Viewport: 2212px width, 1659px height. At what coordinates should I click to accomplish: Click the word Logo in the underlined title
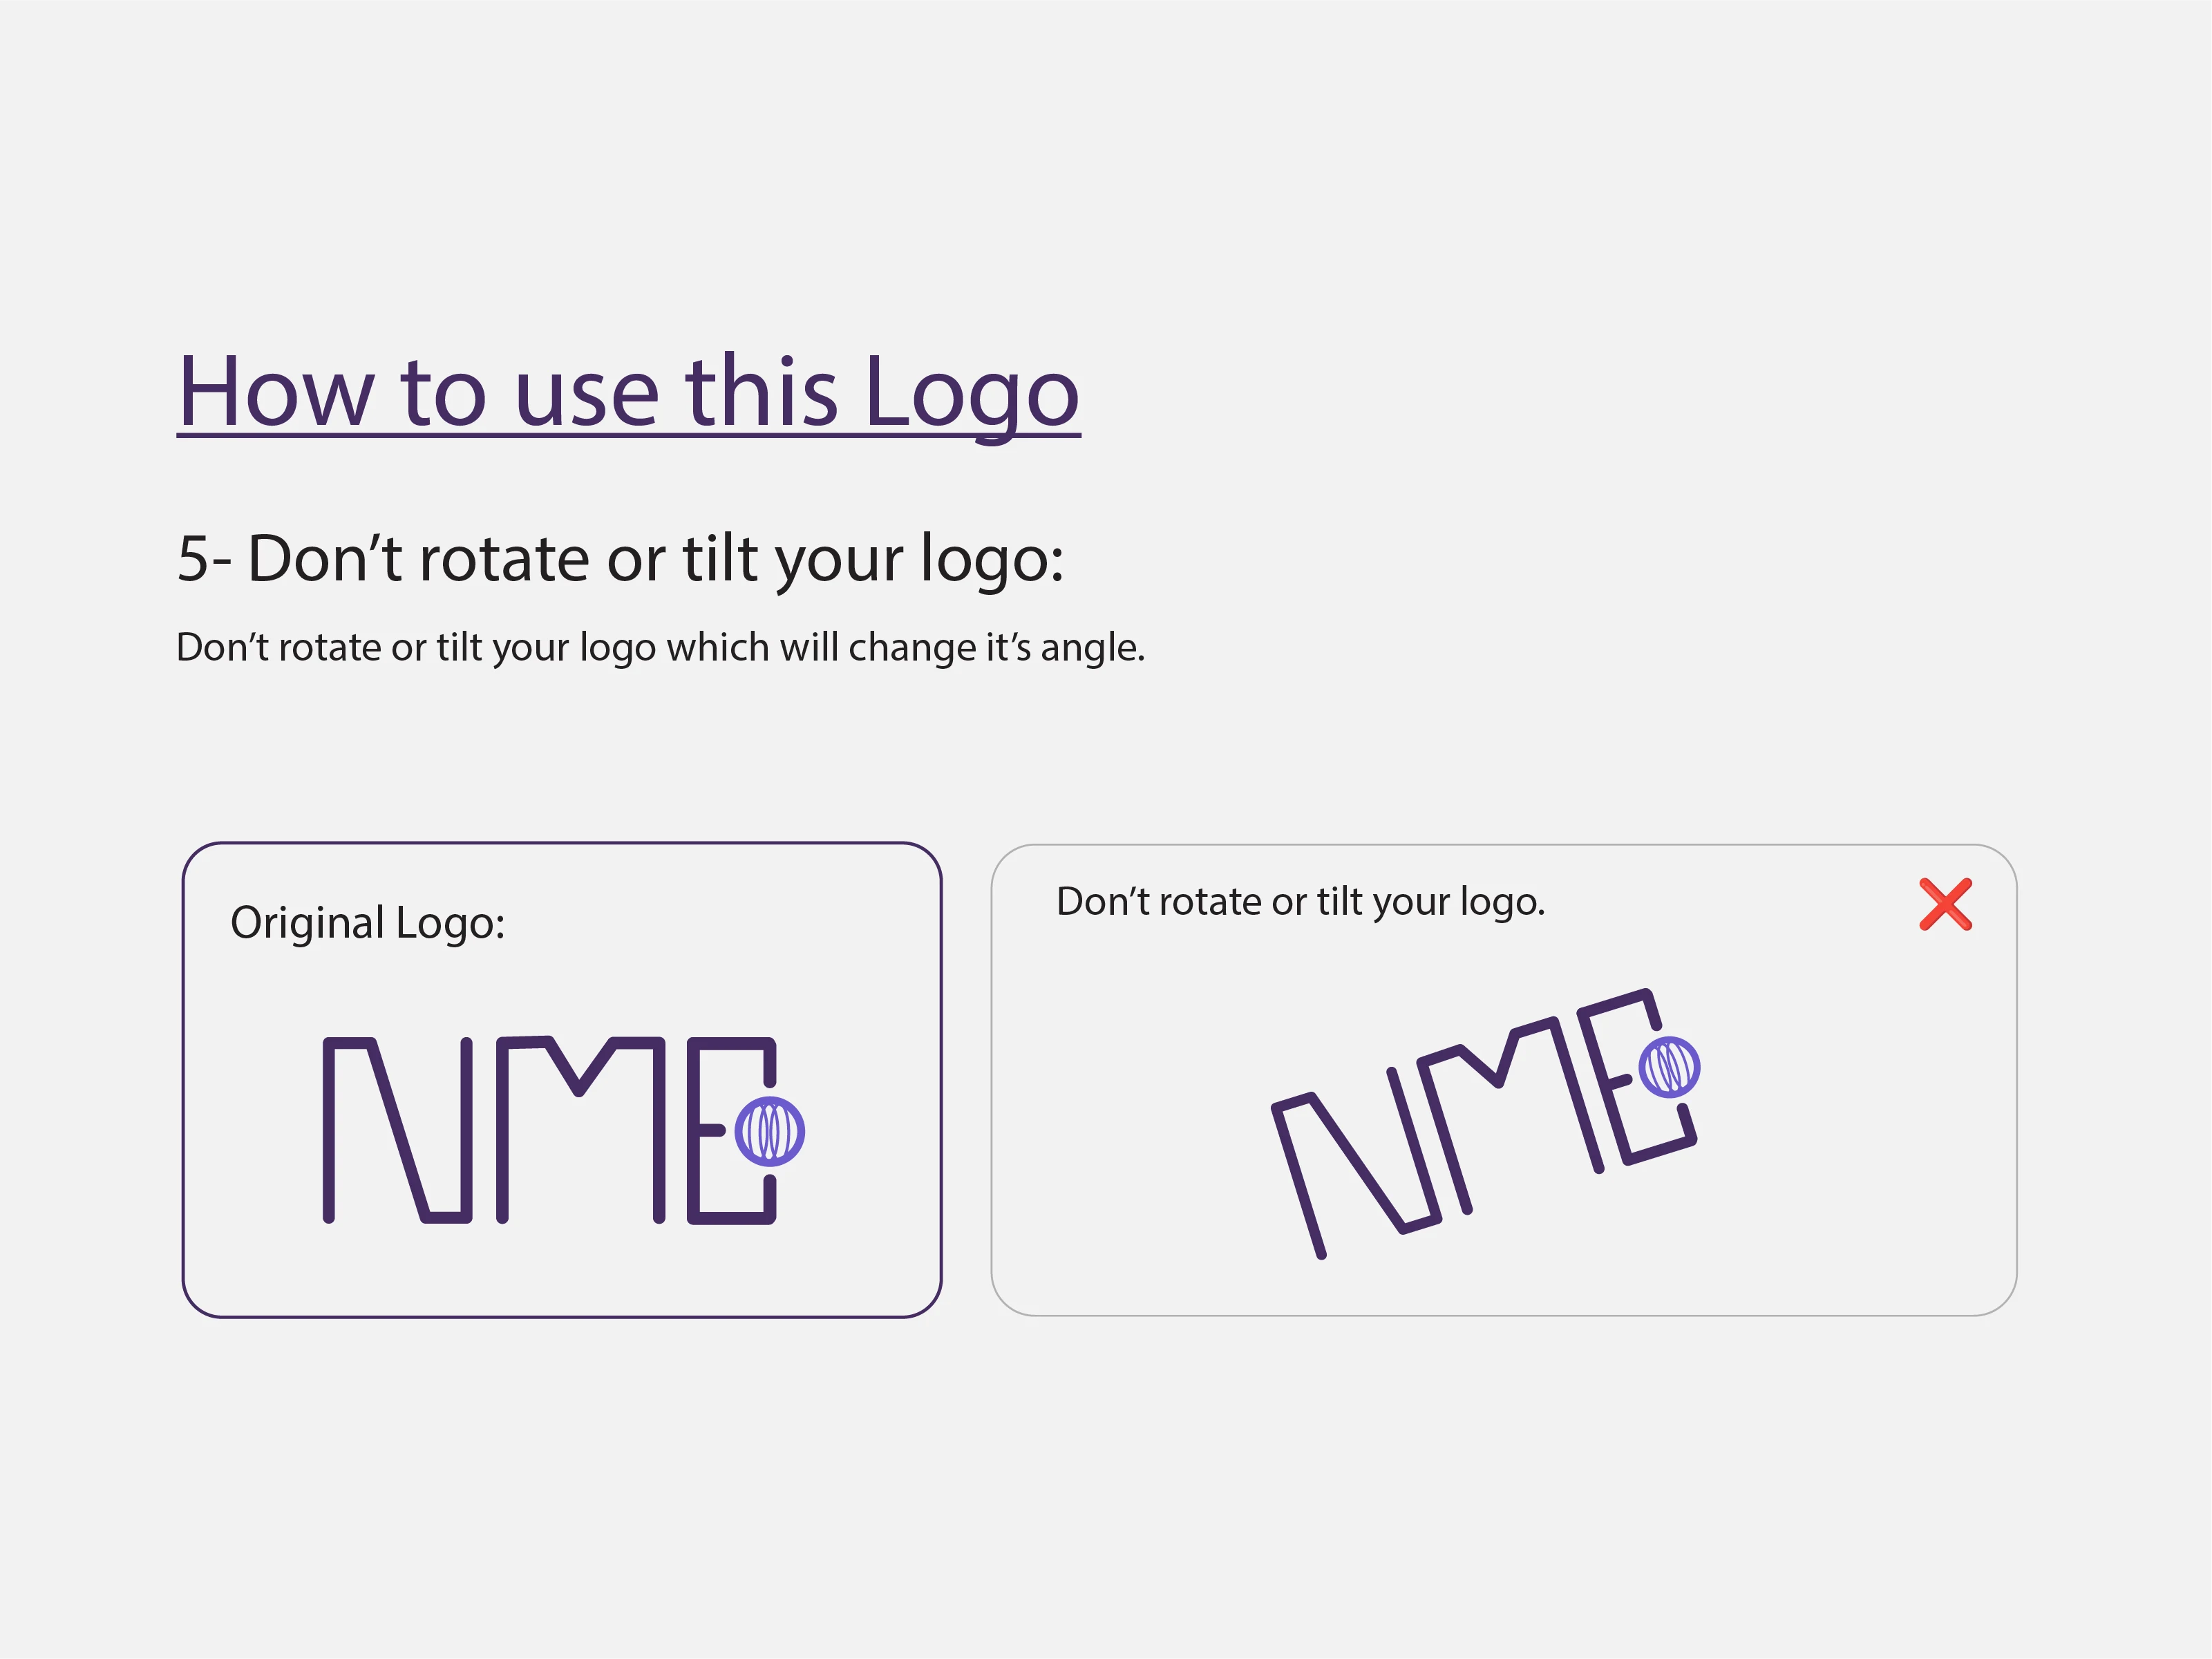pyautogui.click(x=971, y=393)
